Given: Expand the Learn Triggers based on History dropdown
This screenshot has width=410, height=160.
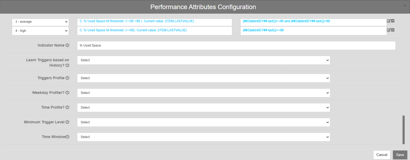Looking at the screenshot, I should [x=203, y=60].
